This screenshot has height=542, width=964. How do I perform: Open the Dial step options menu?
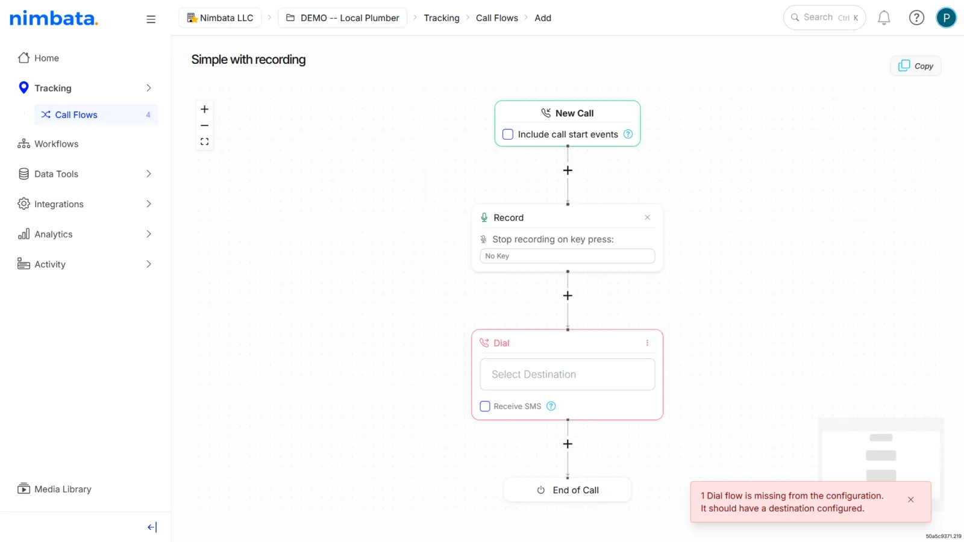pyautogui.click(x=647, y=343)
